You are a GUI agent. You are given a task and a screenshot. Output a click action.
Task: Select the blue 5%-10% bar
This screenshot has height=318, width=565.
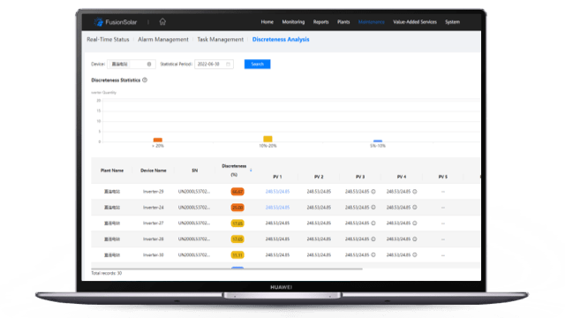tap(378, 141)
